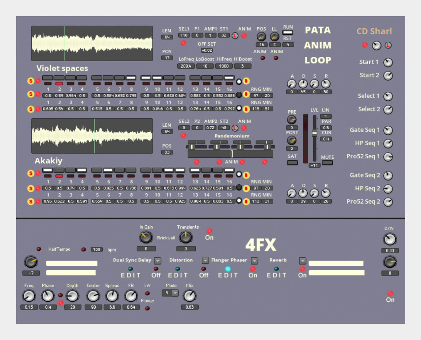
Task: Click the bpm field showing 100
Action: (x=96, y=249)
